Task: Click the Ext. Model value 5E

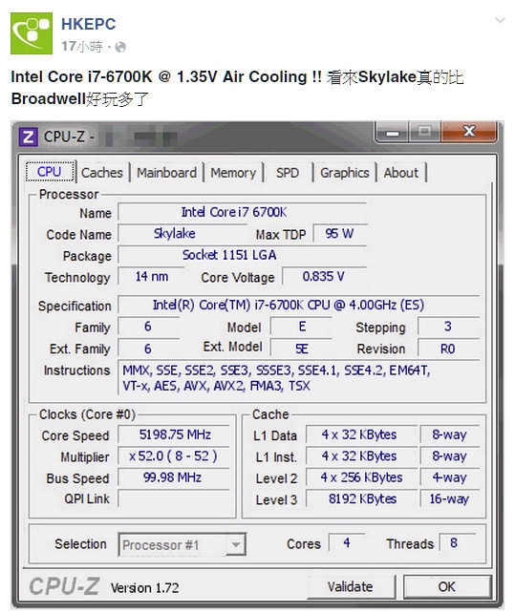Action: pyautogui.click(x=301, y=349)
